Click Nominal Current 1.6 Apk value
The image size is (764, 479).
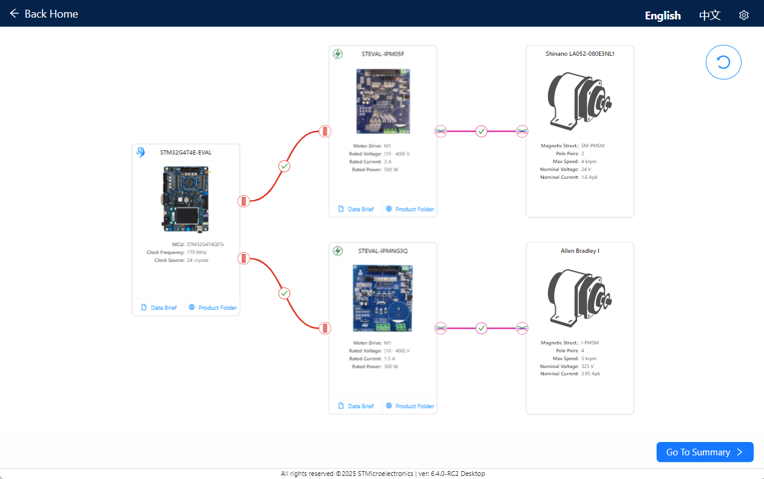coord(589,177)
